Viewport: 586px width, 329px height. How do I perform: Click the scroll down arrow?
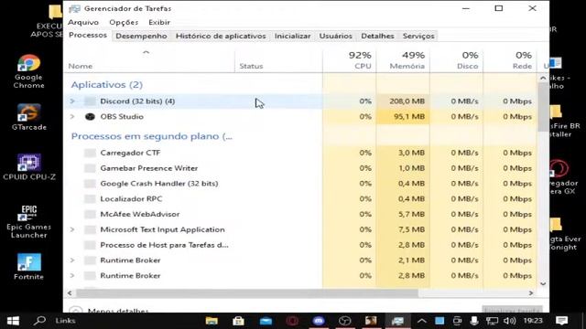click(x=543, y=284)
